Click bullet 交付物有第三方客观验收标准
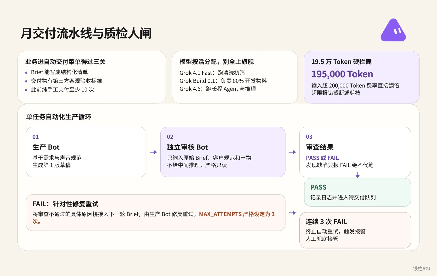The height and width of the screenshot is (276, 437). pos(66,81)
